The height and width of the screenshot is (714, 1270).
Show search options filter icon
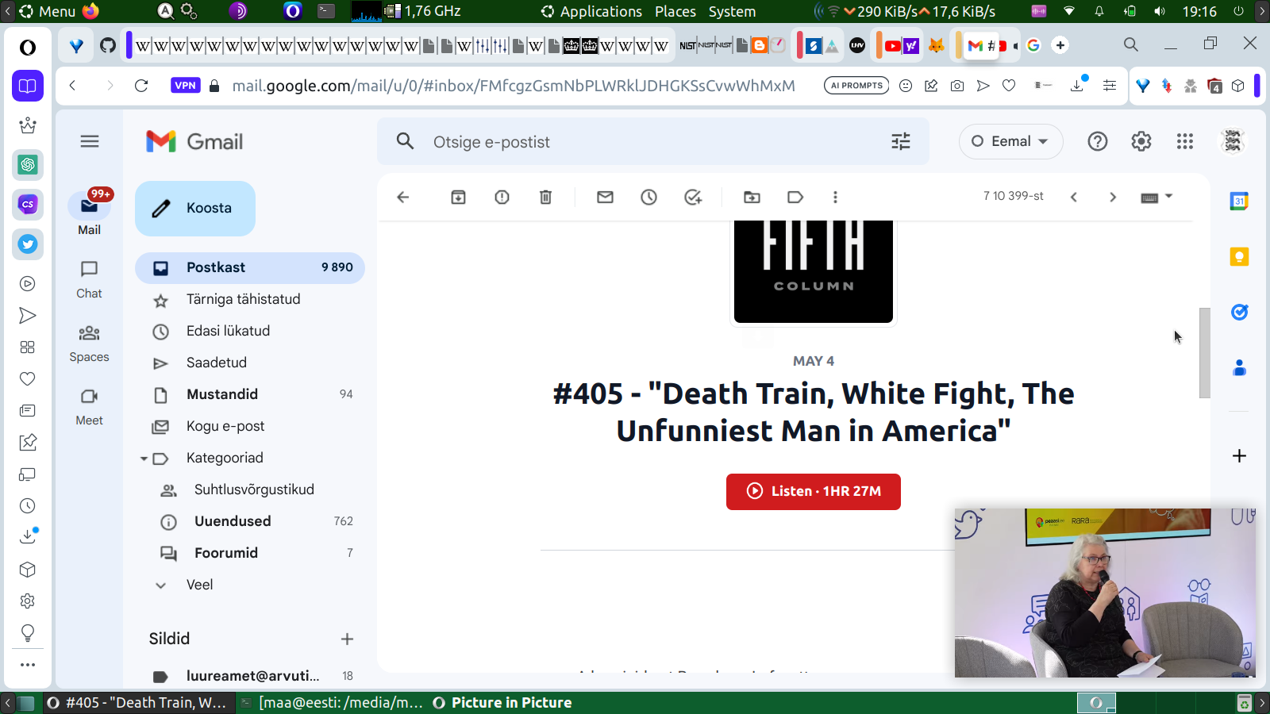tap(901, 141)
